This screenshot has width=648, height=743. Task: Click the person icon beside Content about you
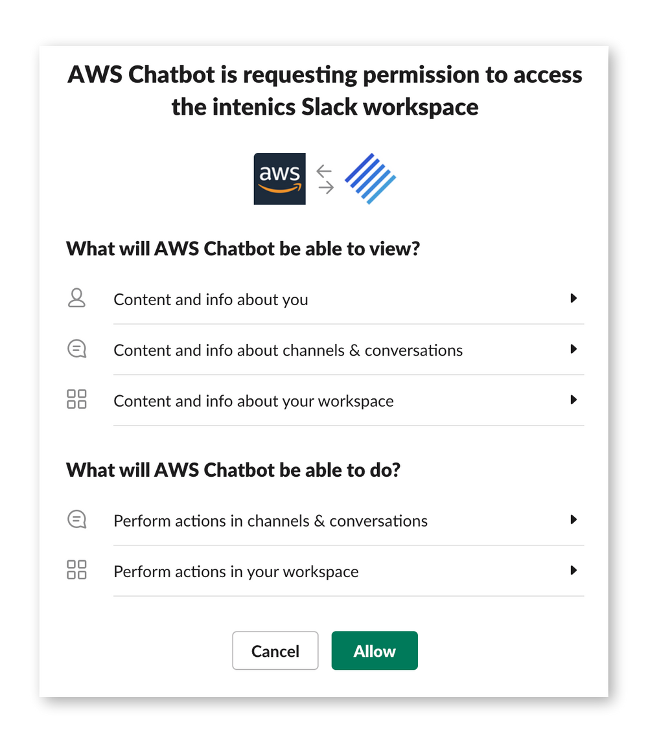[x=76, y=298]
